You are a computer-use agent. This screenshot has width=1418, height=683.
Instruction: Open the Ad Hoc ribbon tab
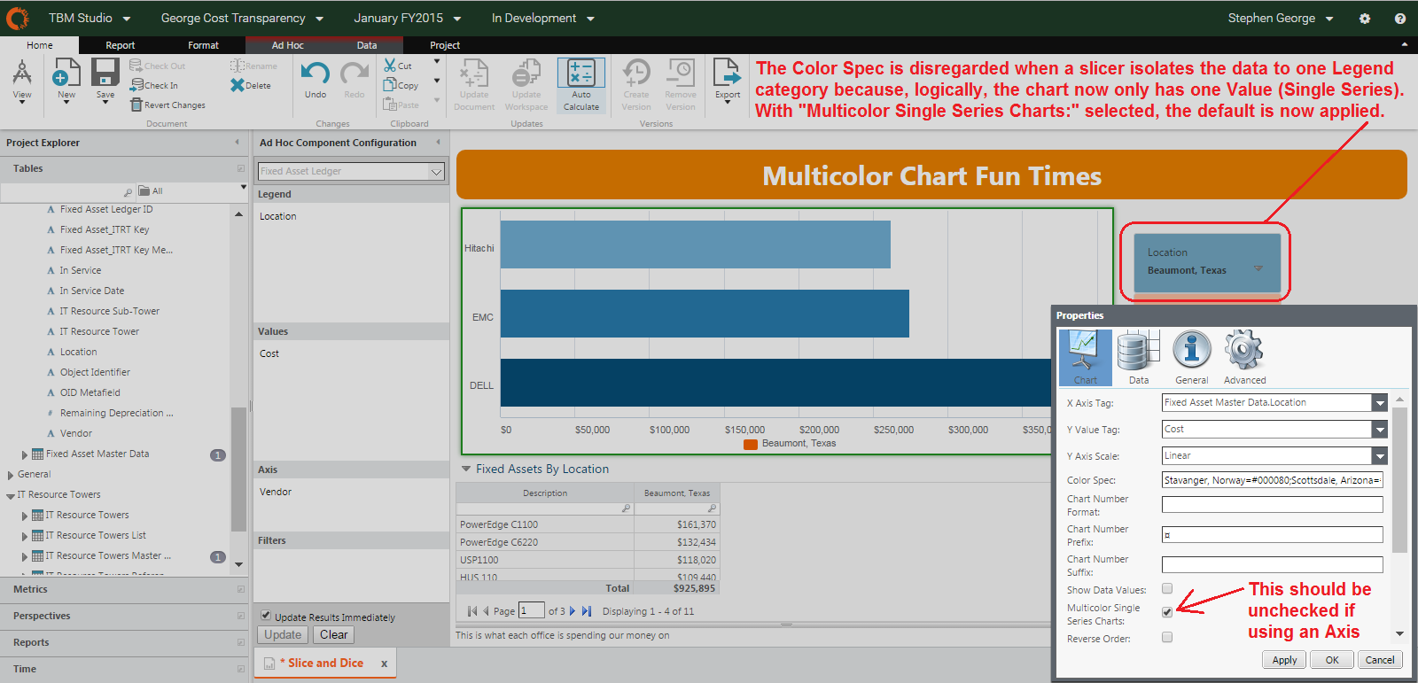(x=287, y=45)
